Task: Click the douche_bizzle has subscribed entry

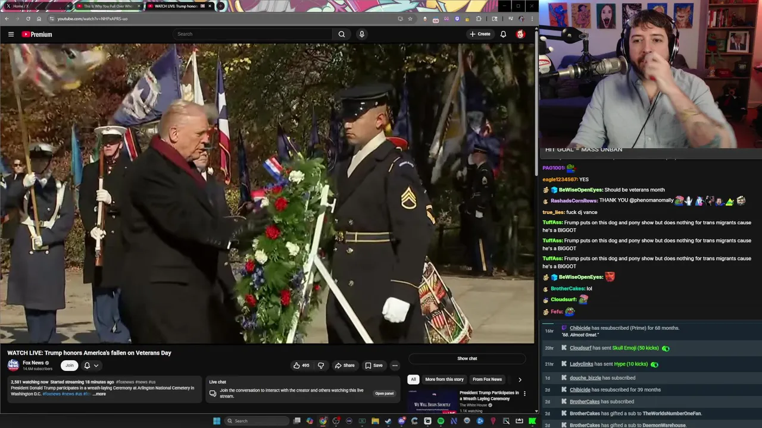Action: click(x=650, y=378)
